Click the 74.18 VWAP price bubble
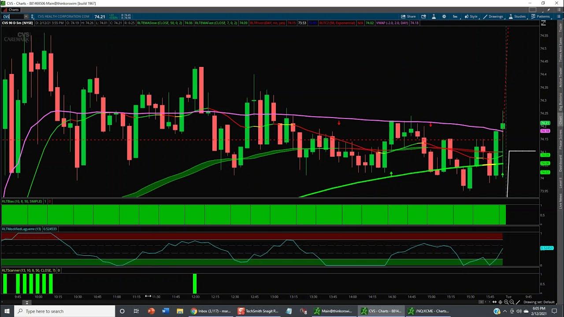564x317 pixels. click(545, 131)
